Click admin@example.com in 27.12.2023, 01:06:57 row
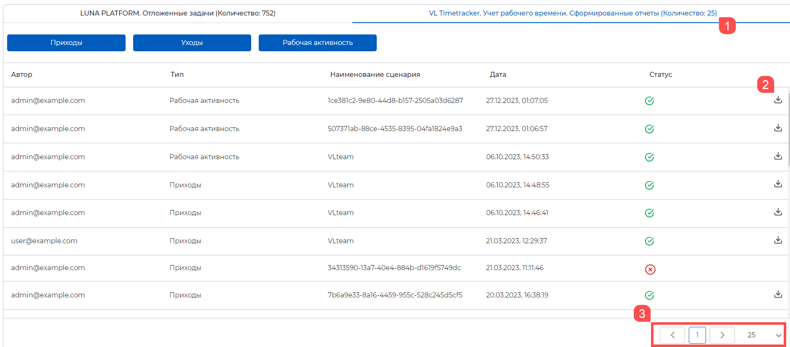 [x=48, y=129]
